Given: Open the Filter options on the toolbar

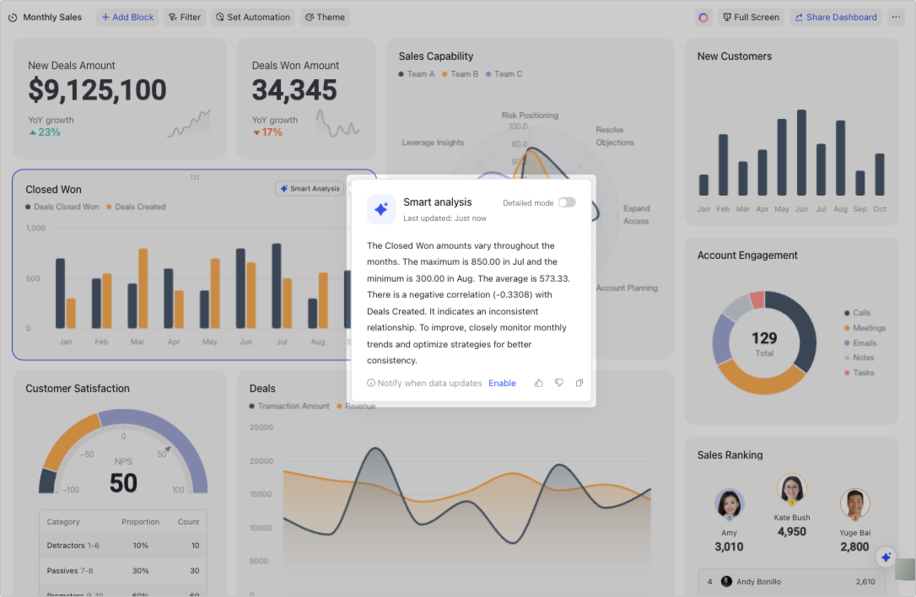Looking at the screenshot, I should point(184,17).
